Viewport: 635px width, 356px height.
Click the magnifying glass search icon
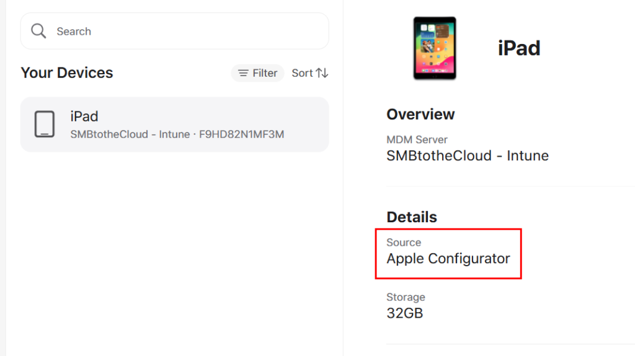coord(38,32)
